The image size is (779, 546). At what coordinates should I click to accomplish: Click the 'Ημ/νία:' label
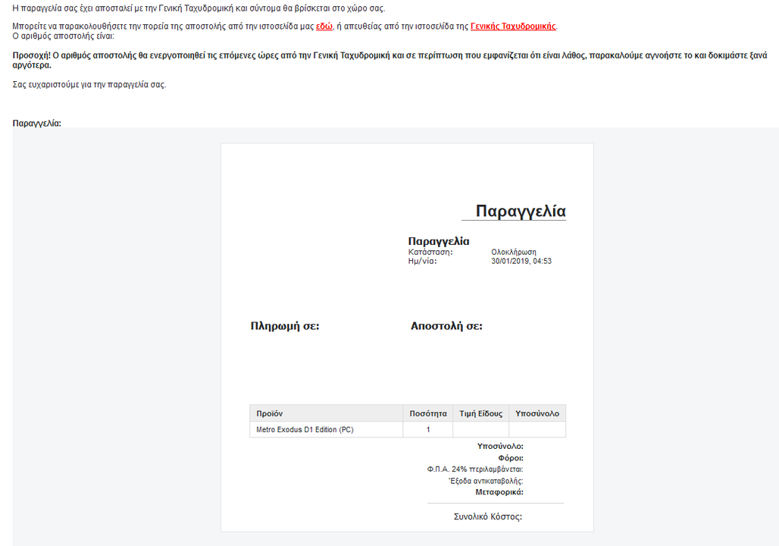[422, 261]
